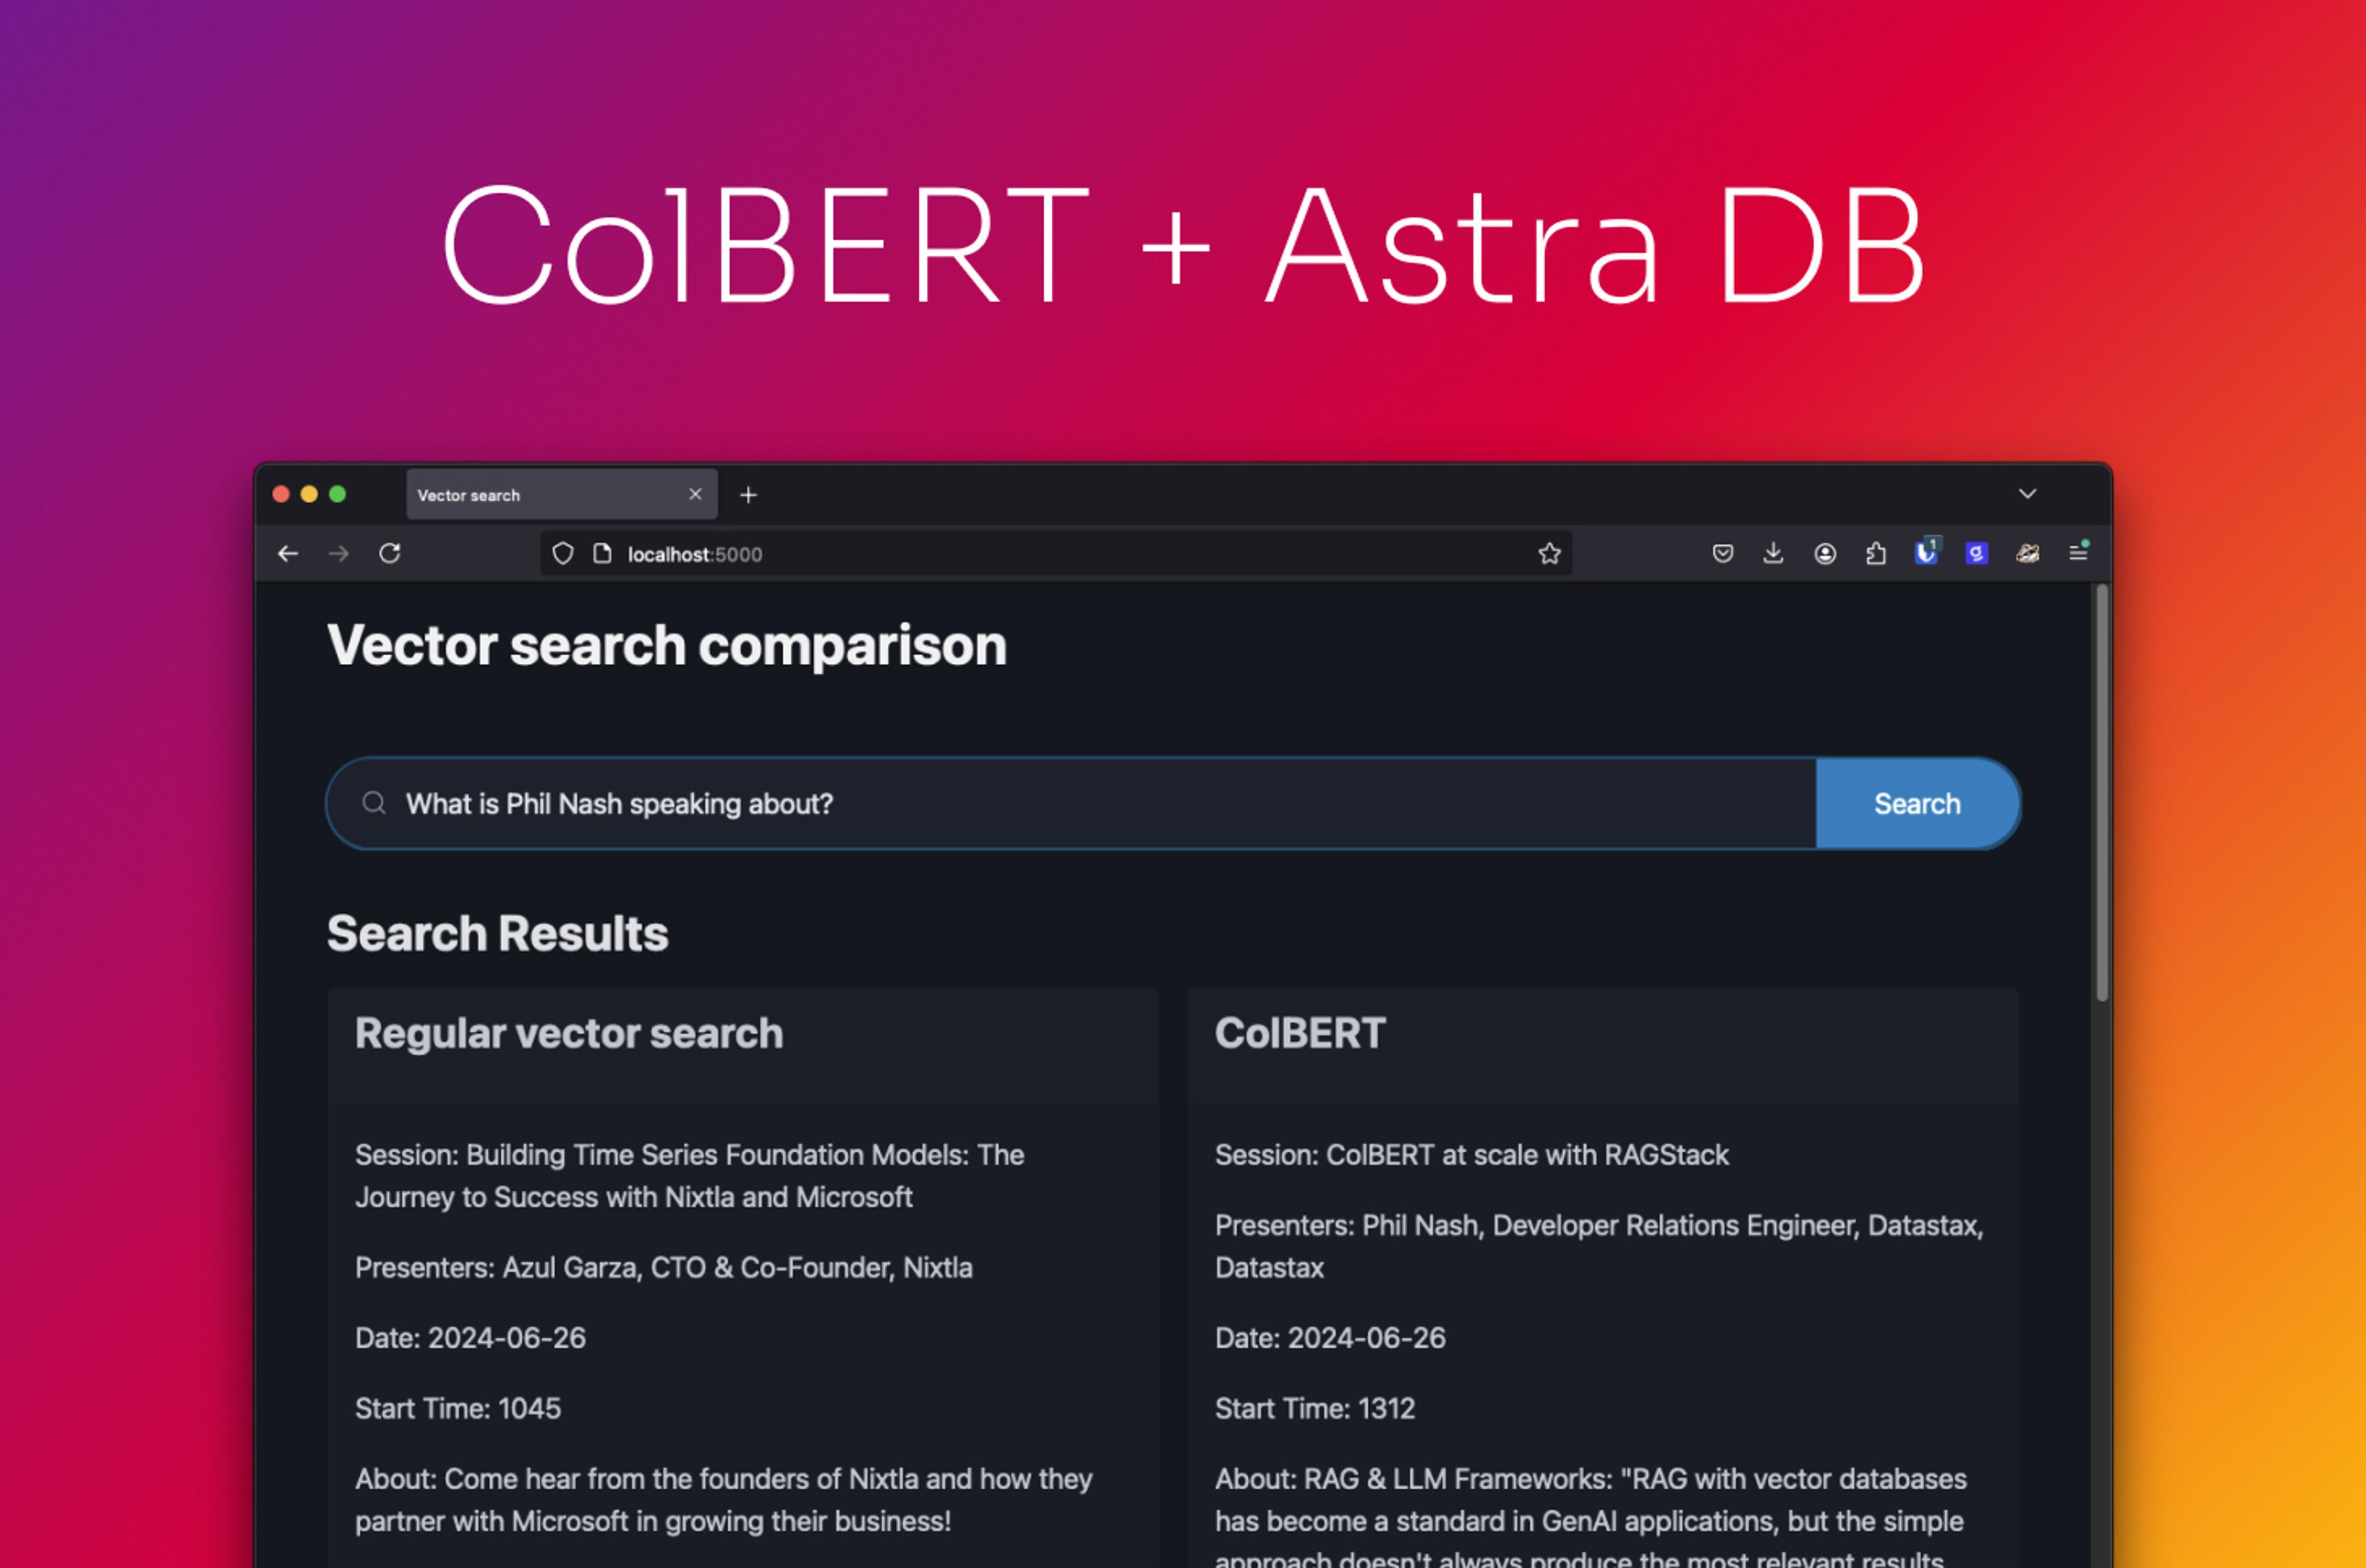Open the Firefox account icon

(1825, 553)
